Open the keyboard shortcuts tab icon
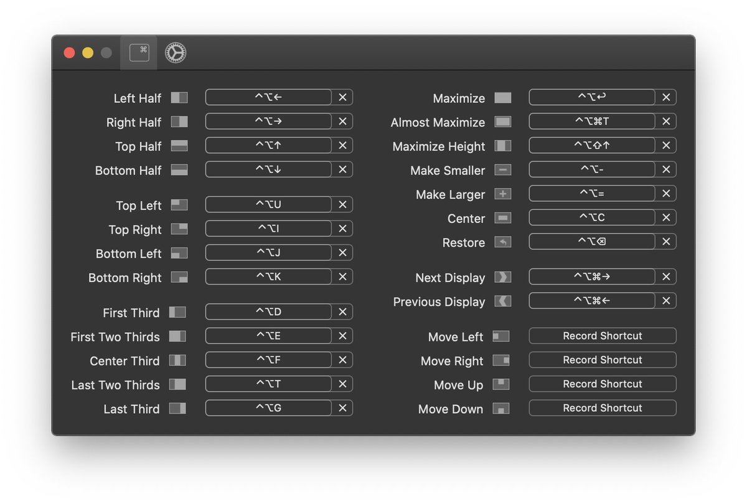The width and height of the screenshot is (747, 504). pos(139,52)
